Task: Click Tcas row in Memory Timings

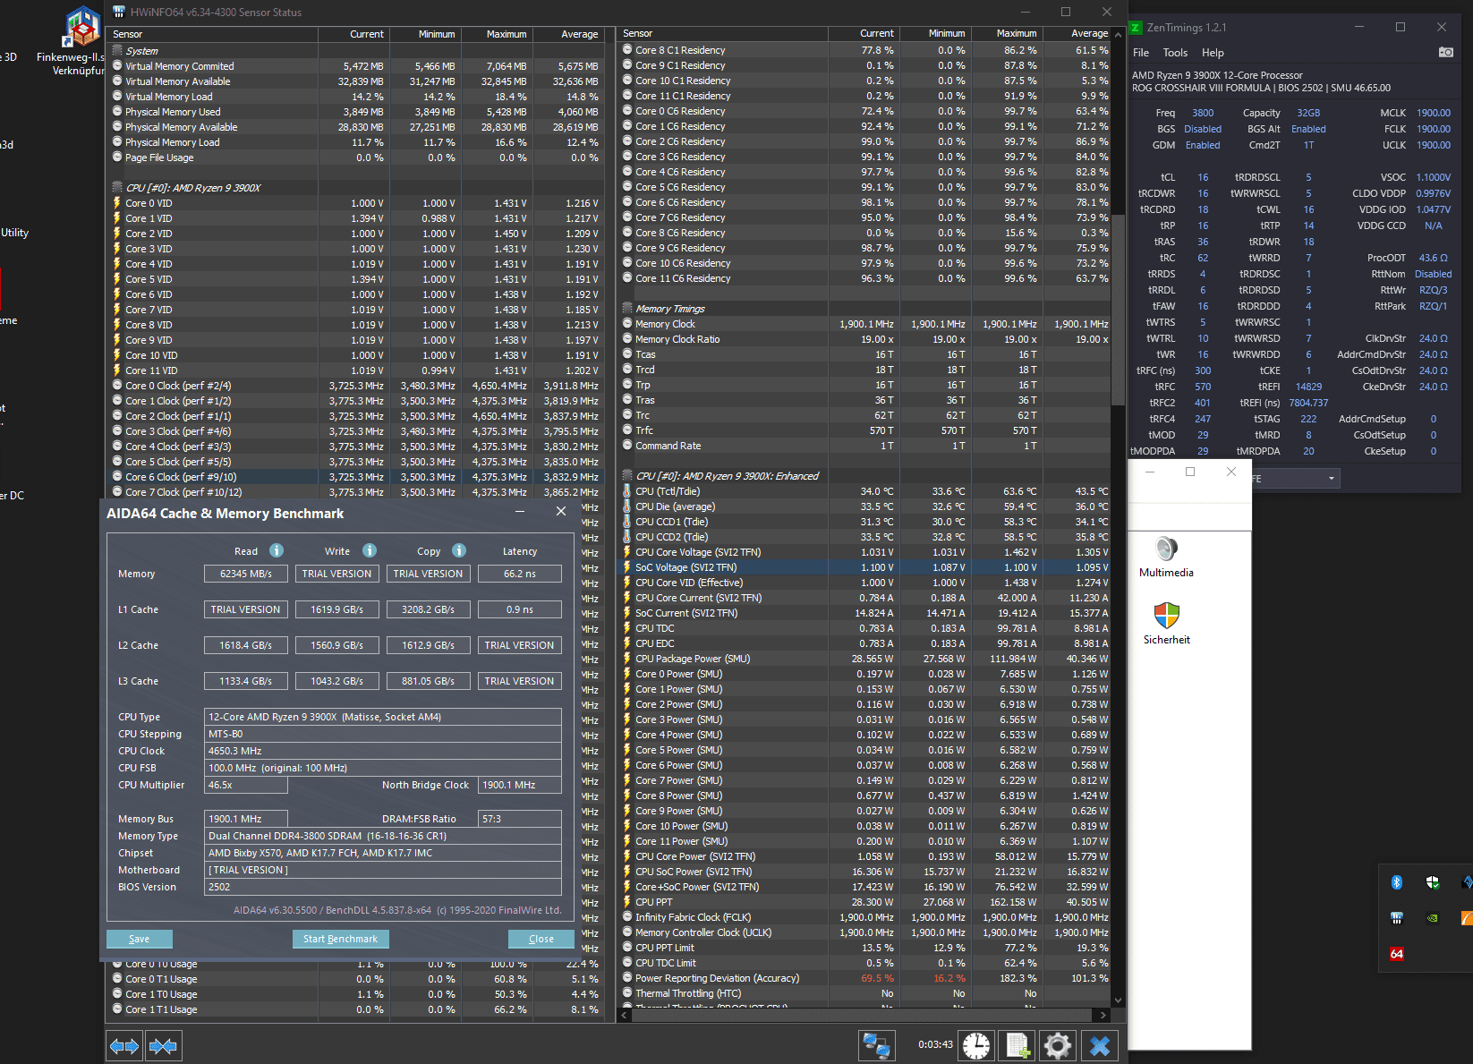Action: coord(864,354)
